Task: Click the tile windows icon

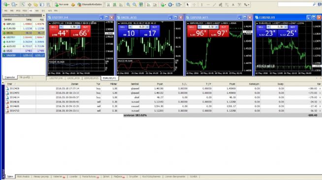Action: click(x=141, y=4)
